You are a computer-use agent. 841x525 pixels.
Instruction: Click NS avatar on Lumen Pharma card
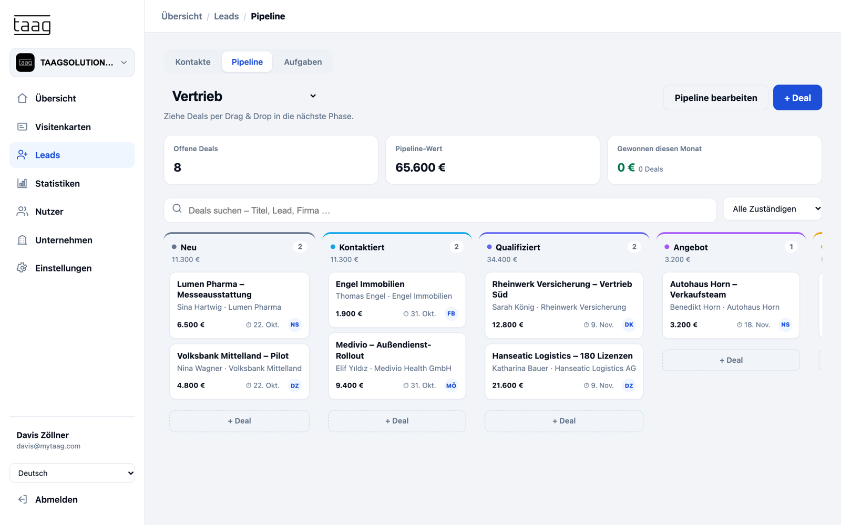pyautogui.click(x=295, y=324)
